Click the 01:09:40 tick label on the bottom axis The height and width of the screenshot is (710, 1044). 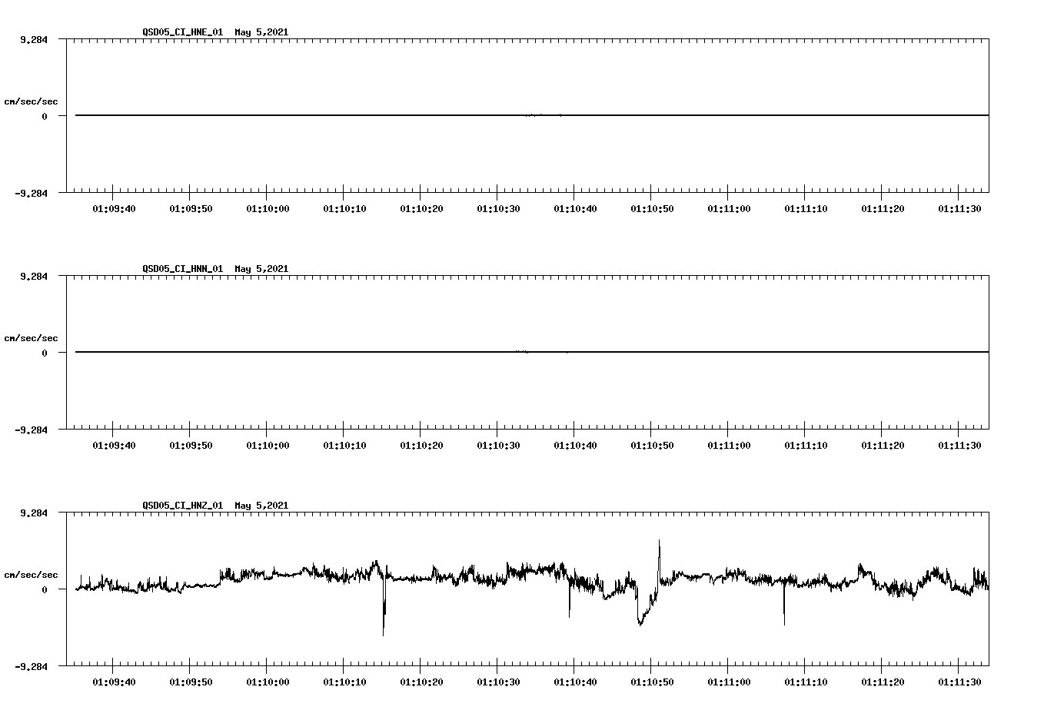(115, 680)
